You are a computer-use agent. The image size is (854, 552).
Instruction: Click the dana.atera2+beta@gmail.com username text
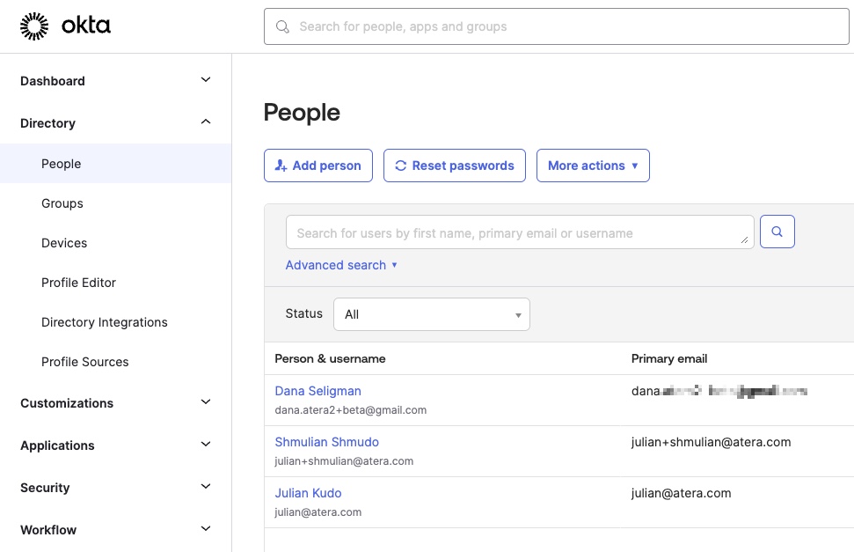click(x=350, y=410)
